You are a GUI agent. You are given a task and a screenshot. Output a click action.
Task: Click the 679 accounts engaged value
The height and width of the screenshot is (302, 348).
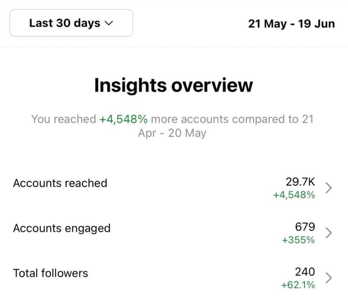pyautogui.click(x=304, y=227)
